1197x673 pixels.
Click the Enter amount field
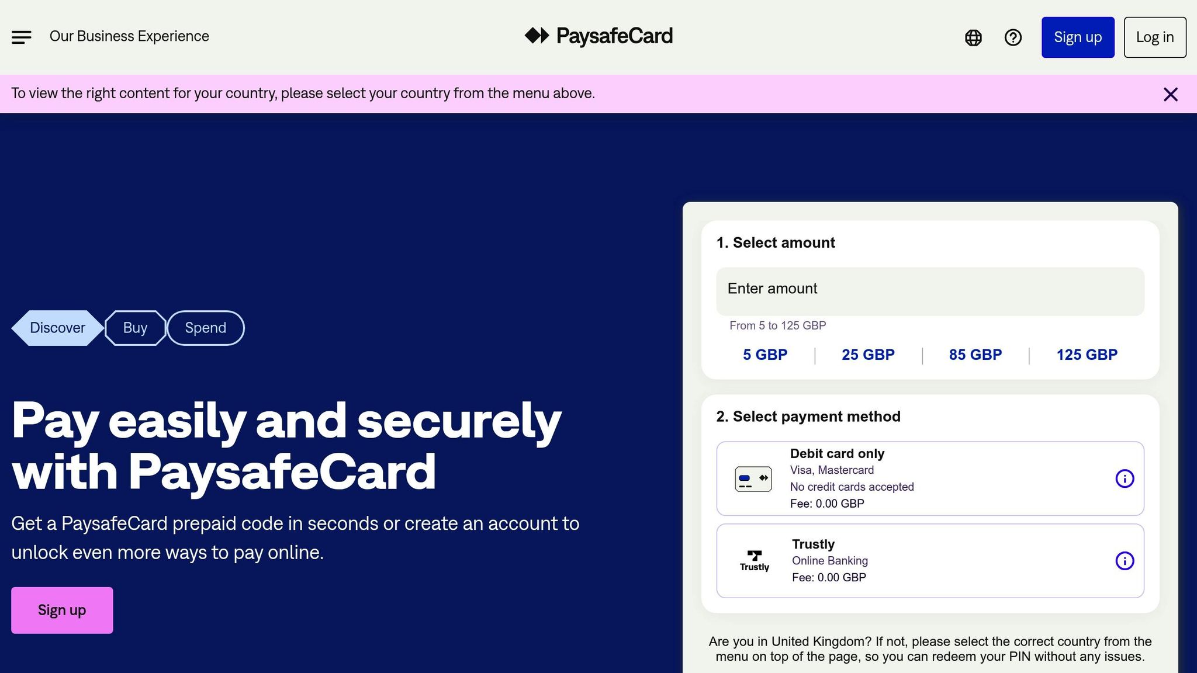pyautogui.click(x=930, y=290)
